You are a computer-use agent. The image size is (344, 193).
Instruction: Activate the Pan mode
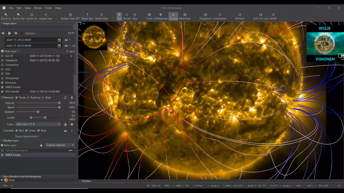pyautogui.click(x=119, y=16)
